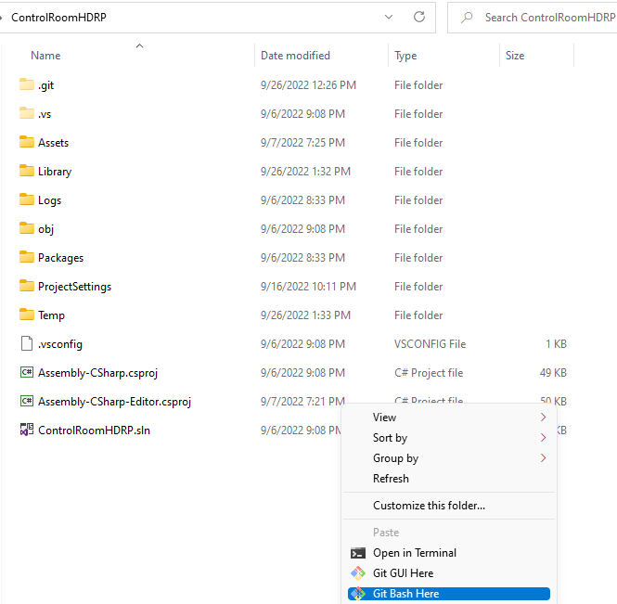Sort by the Size column header
This screenshot has width=617, height=604.
(515, 56)
